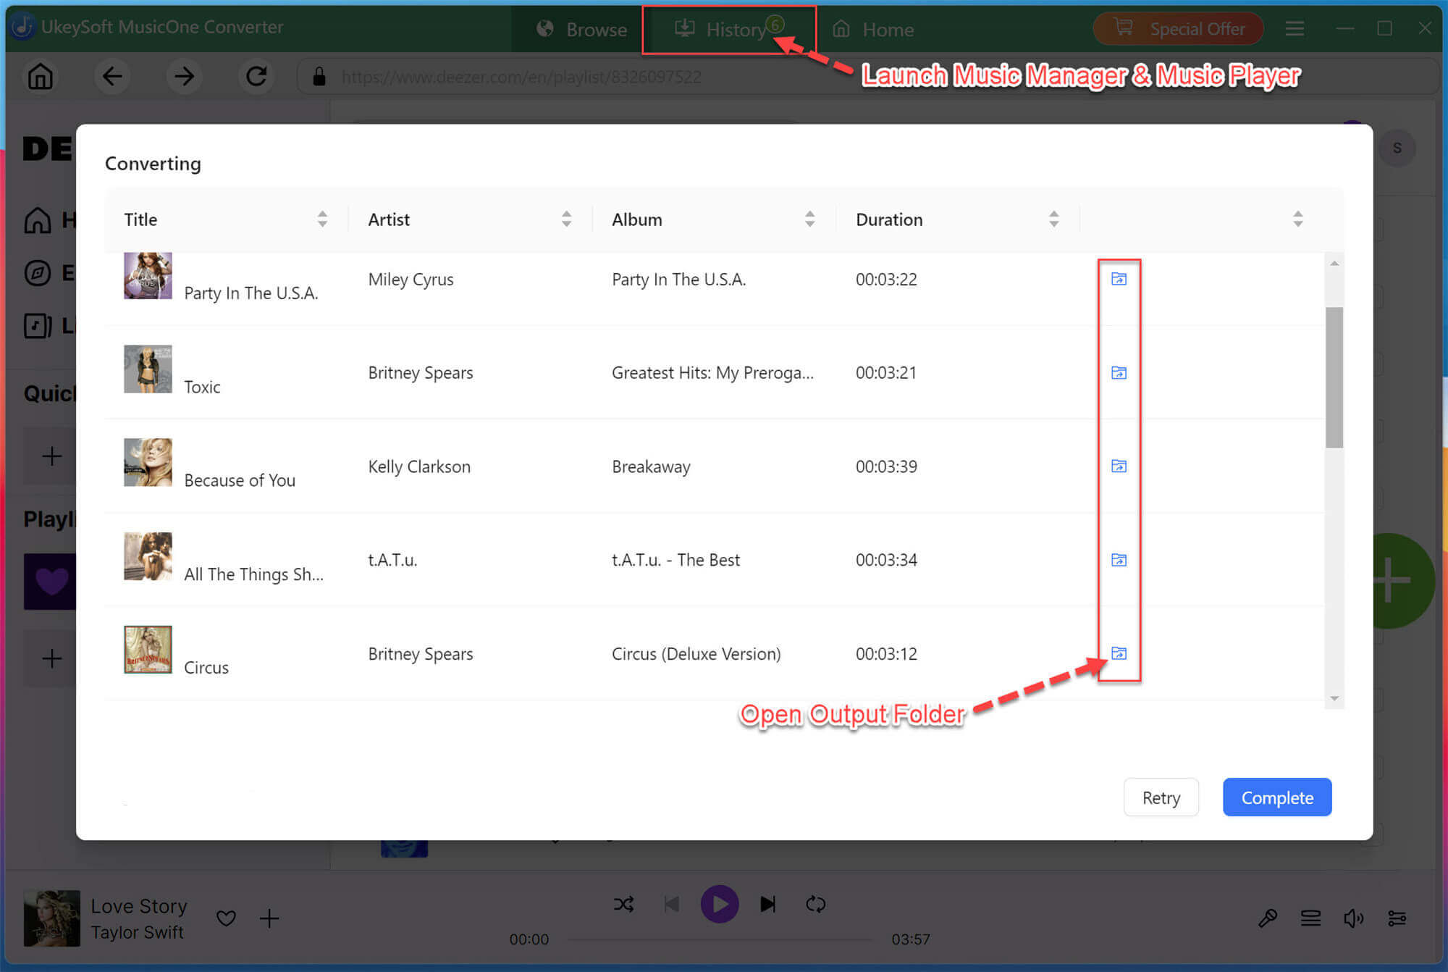Click the green add floating button
The width and height of the screenshot is (1448, 972).
[x=1405, y=580]
